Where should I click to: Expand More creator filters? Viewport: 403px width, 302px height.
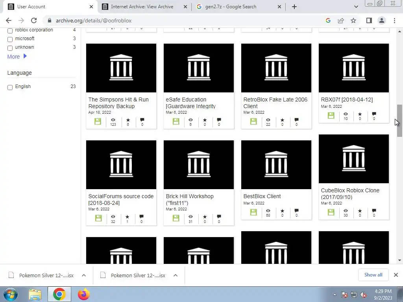point(17,57)
